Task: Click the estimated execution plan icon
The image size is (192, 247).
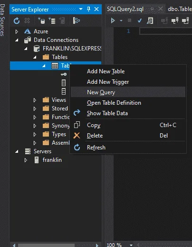Action: (x=150, y=20)
